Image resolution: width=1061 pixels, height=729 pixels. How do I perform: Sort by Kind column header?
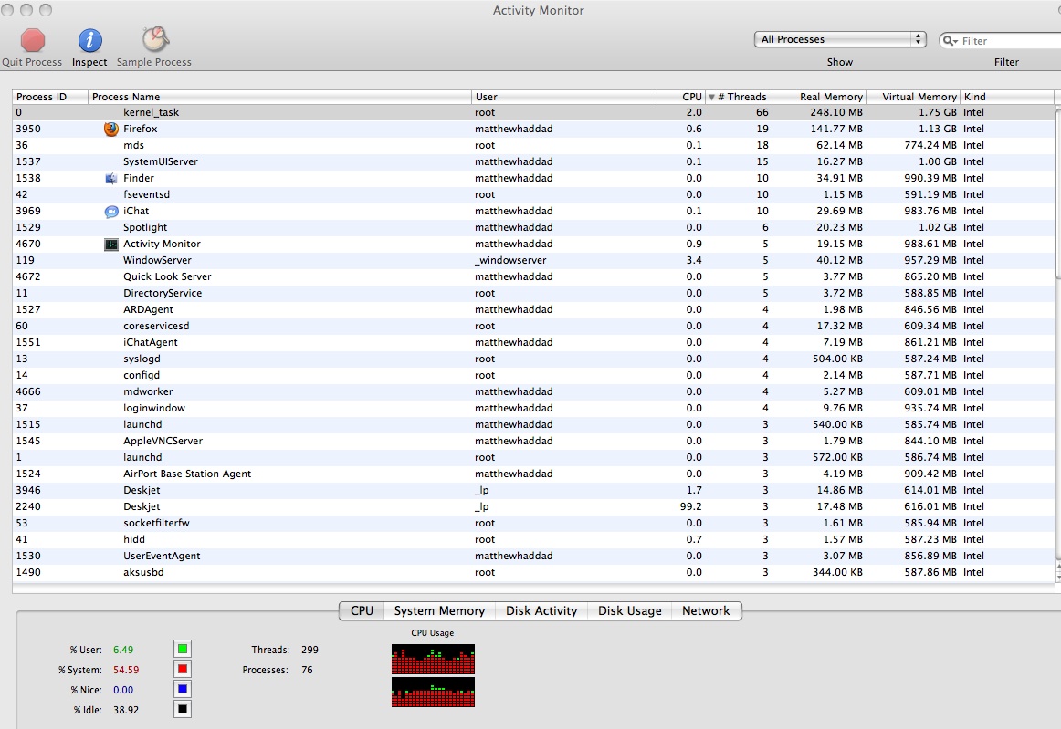1006,97
